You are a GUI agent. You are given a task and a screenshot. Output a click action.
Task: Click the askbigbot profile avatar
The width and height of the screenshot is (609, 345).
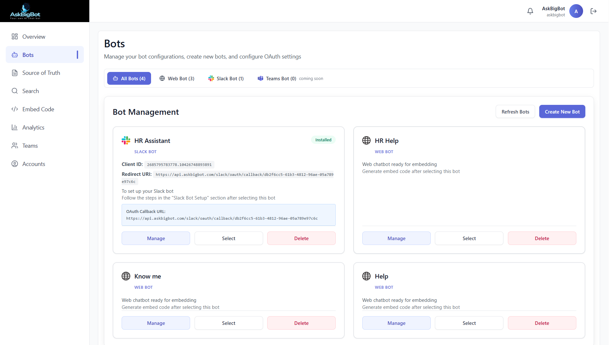pyautogui.click(x=576, y=11)
